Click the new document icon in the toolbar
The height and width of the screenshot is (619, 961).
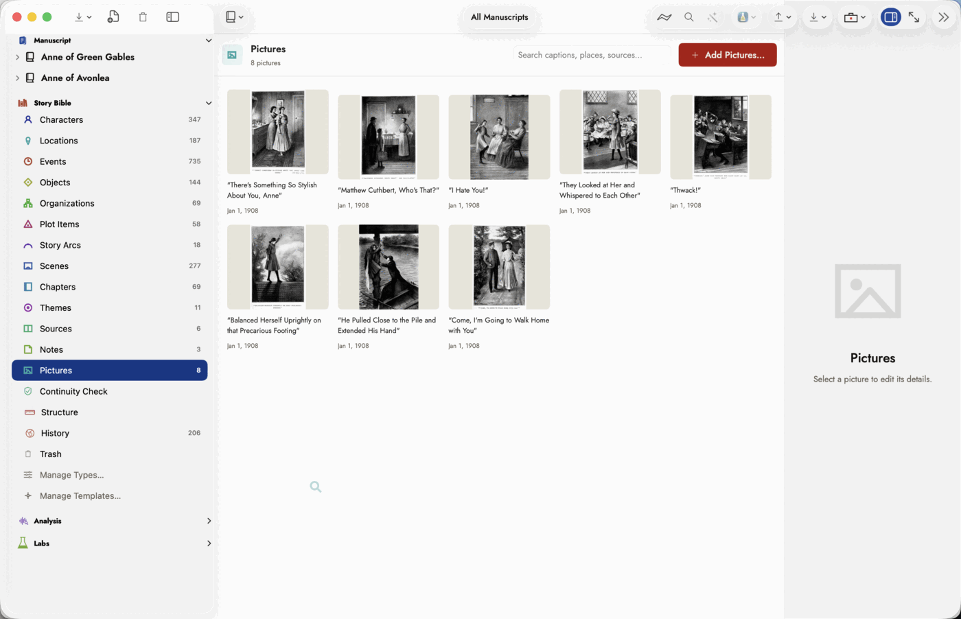pyautogui.click(x=113, y=16)
